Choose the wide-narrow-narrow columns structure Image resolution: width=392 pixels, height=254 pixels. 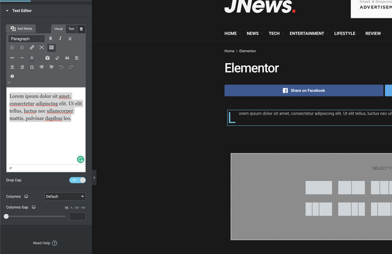click(x=351, y=209)
